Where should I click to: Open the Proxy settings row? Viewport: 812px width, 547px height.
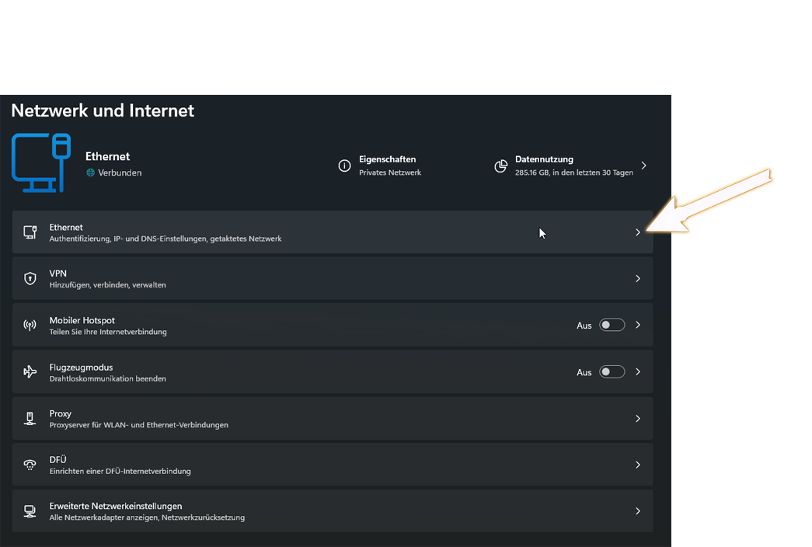(333, 417)
